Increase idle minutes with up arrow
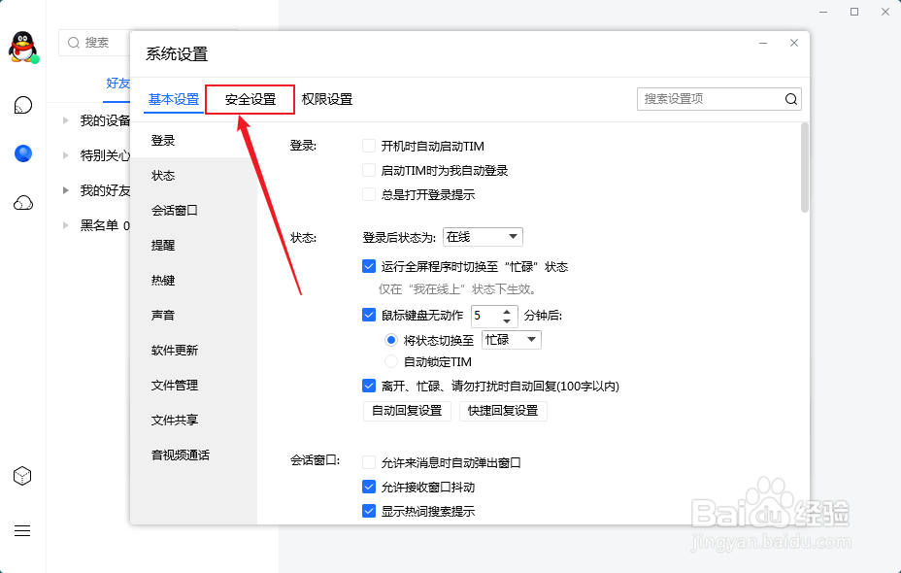Screen dimensions: 901x573 (507, 312)
